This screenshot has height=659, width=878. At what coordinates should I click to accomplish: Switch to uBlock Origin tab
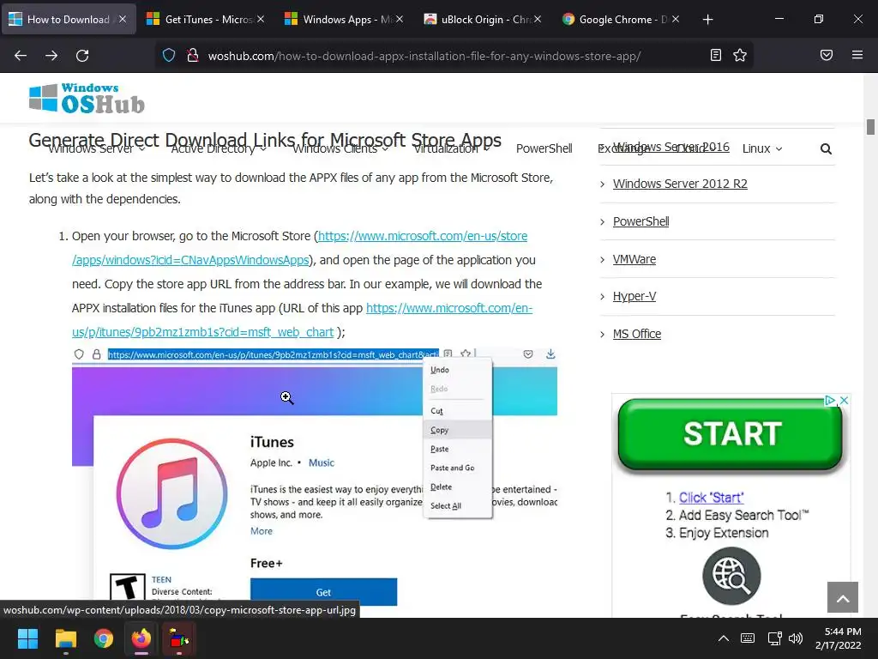(483, 19)
